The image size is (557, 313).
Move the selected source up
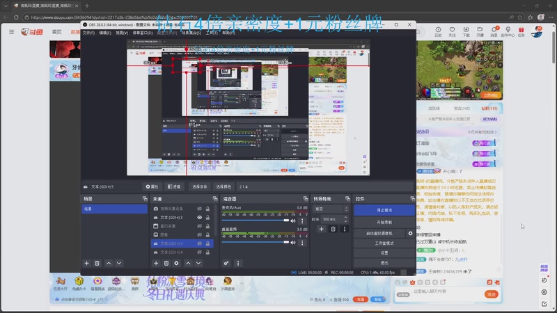point(188,263)
